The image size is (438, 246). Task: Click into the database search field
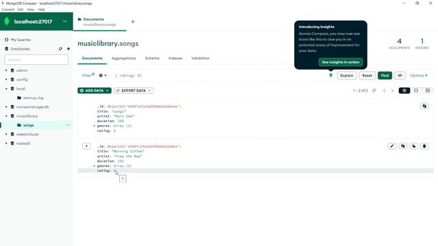[x=36, y=59]
